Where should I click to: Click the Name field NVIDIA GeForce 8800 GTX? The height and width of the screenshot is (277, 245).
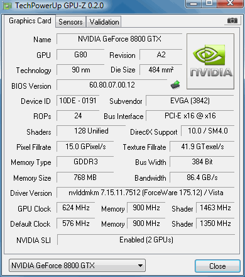pyautogui.click(x=119, y=39)
